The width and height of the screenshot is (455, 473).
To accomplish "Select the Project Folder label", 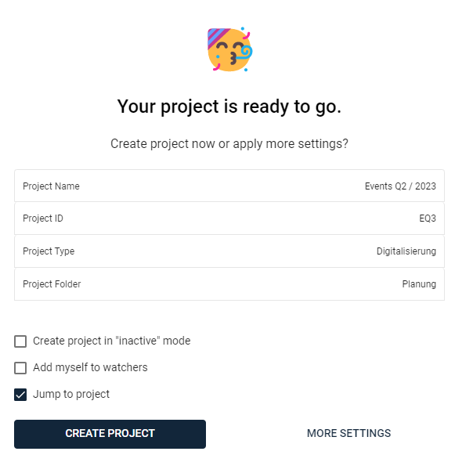I will 52,283.
